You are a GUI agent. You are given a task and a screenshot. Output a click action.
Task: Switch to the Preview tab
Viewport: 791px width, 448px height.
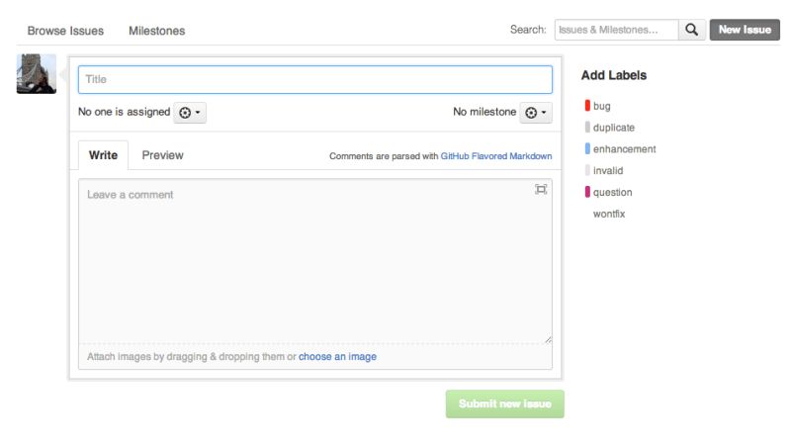[162, 155]
